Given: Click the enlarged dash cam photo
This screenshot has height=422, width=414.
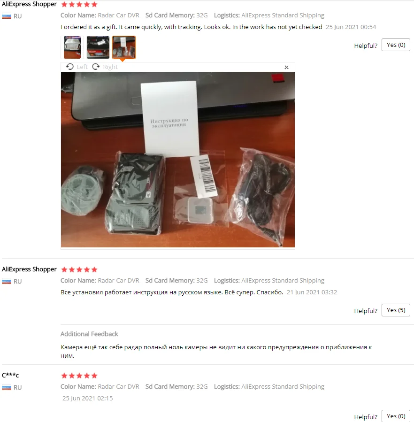Looking at the screenshot, I should (177, 160).
